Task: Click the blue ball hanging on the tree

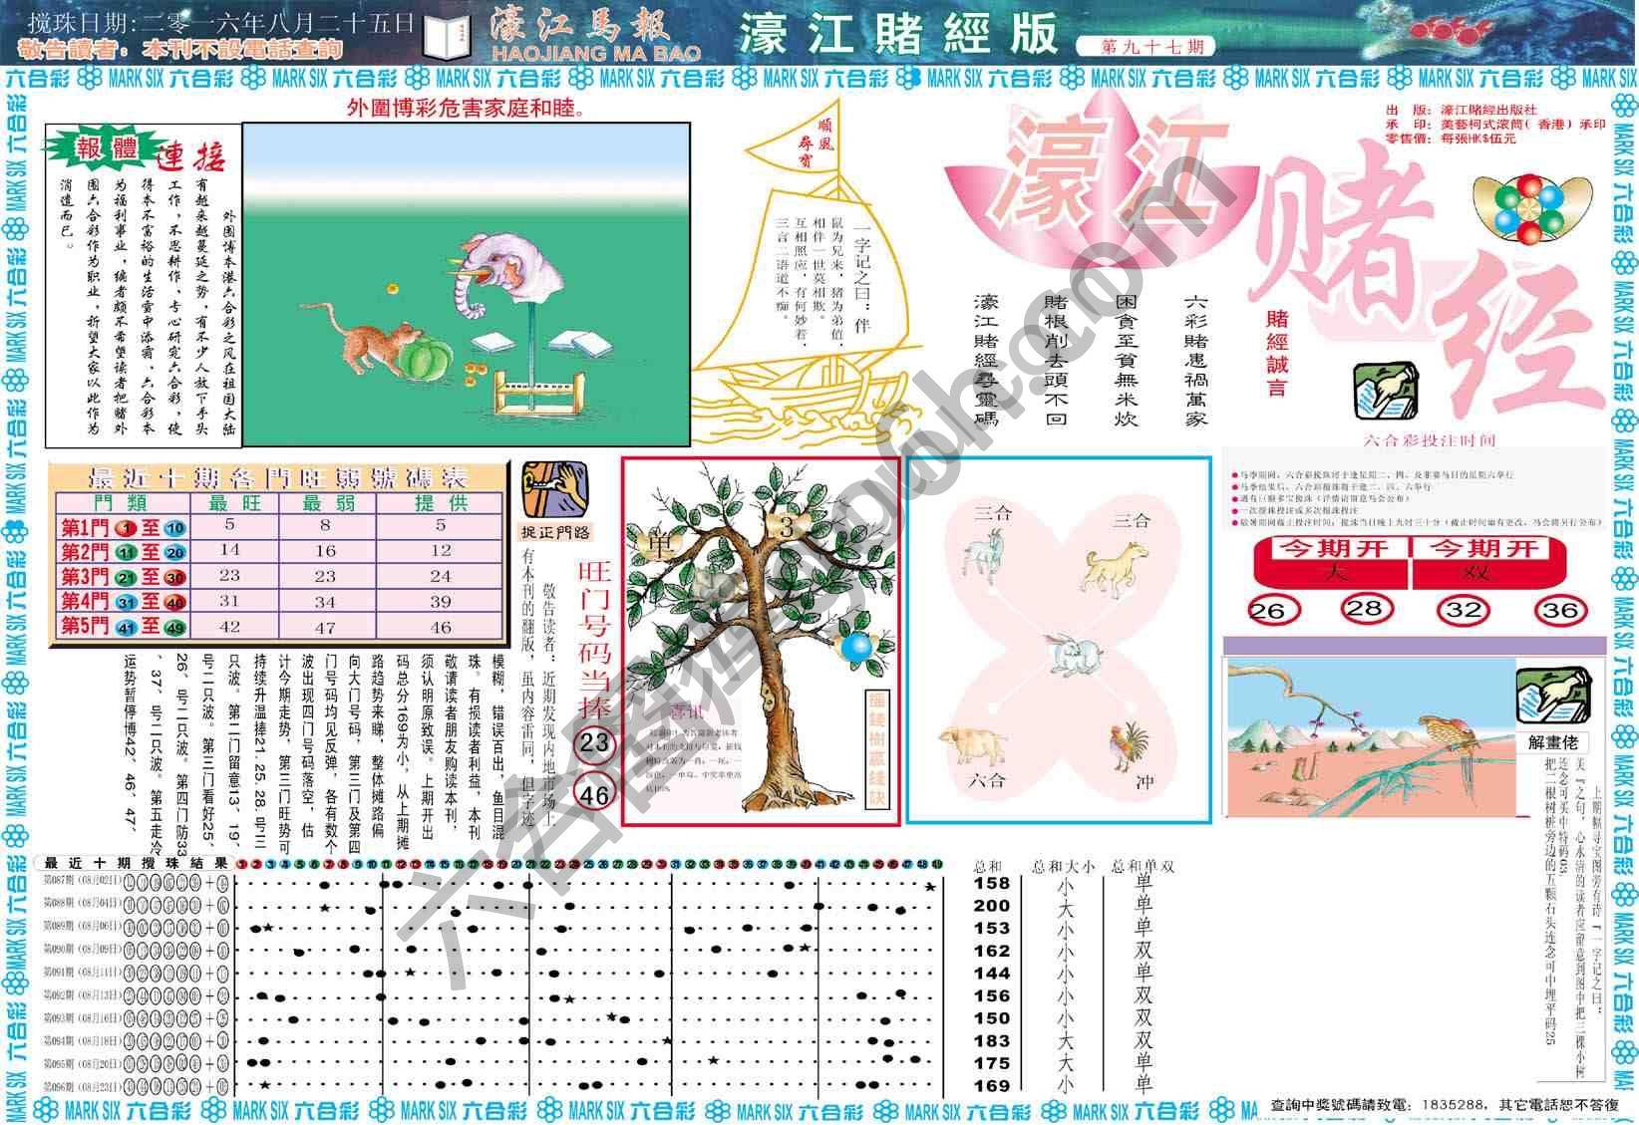Action: 855,647
